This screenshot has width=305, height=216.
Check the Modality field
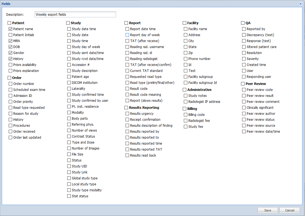point(69,113)
